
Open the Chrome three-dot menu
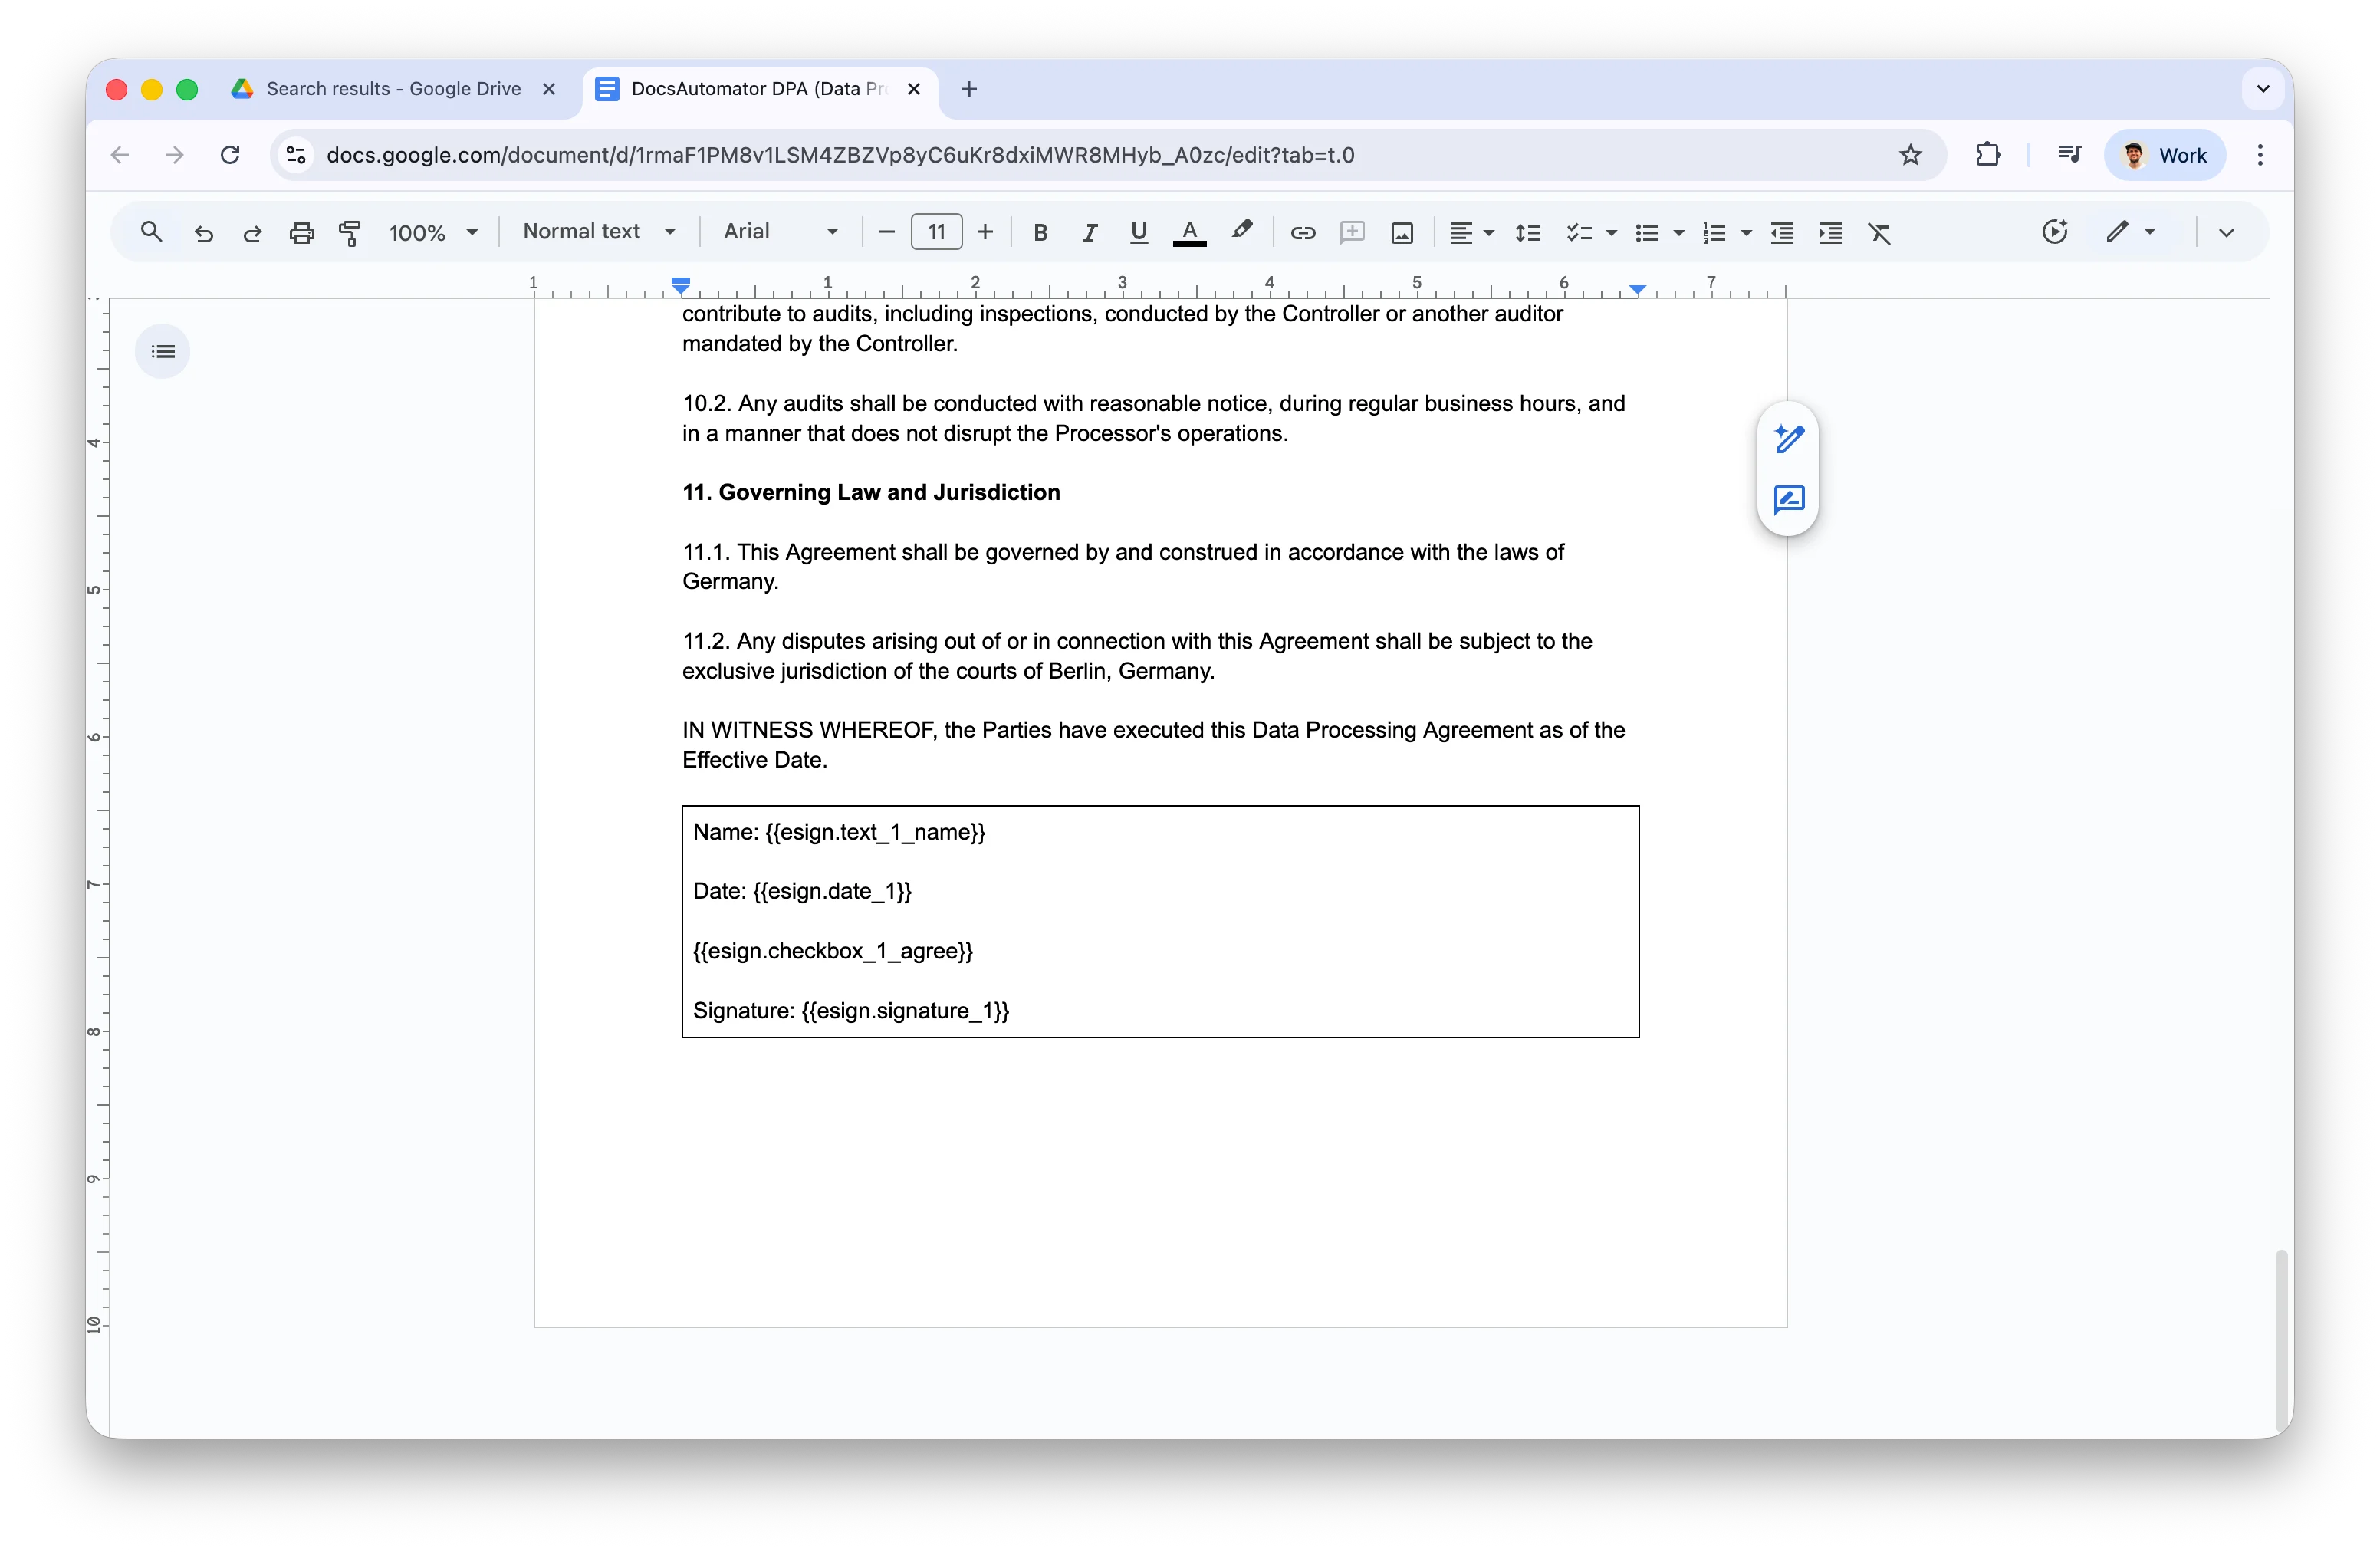pos(2260,155)
